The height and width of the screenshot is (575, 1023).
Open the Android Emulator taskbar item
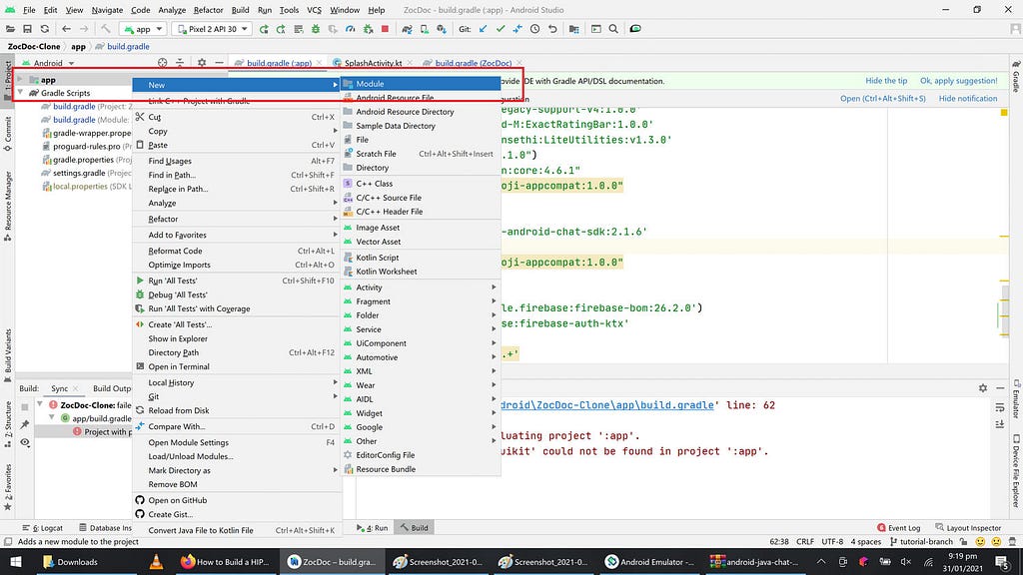pyautogui.click(x=649, y=562)
